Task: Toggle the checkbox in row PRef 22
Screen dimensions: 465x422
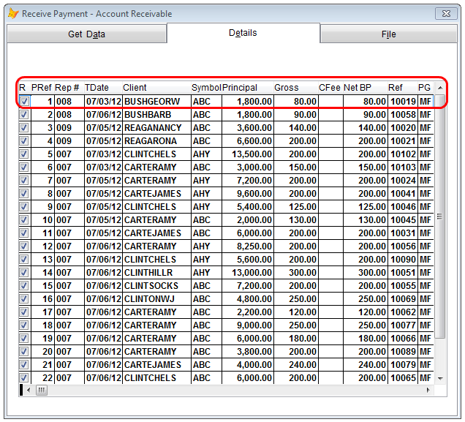Action: click(24, 378)
